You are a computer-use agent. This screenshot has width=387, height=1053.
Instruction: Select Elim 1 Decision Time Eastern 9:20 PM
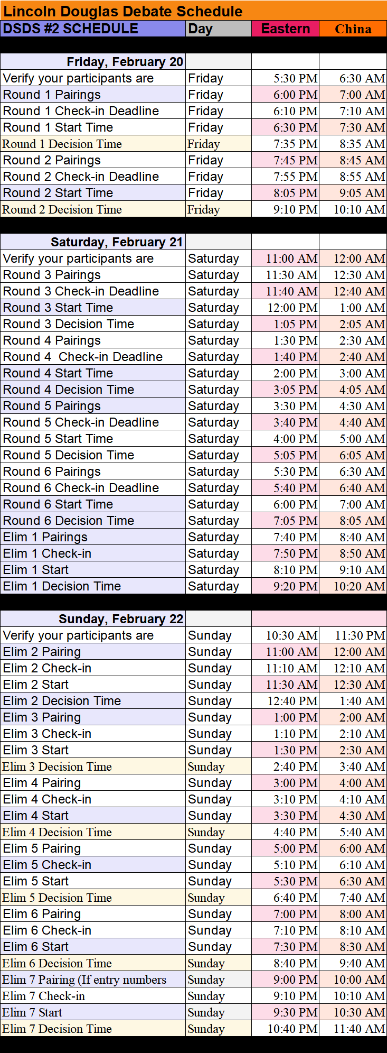295,586
